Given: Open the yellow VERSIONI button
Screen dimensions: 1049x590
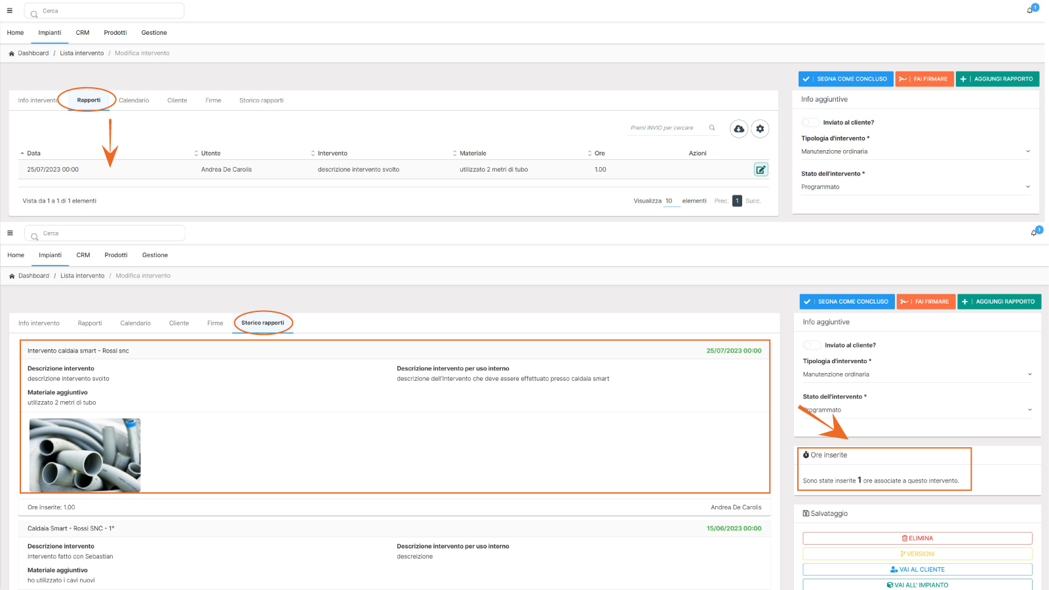Looking at the screenshot, I should (917, 554).
